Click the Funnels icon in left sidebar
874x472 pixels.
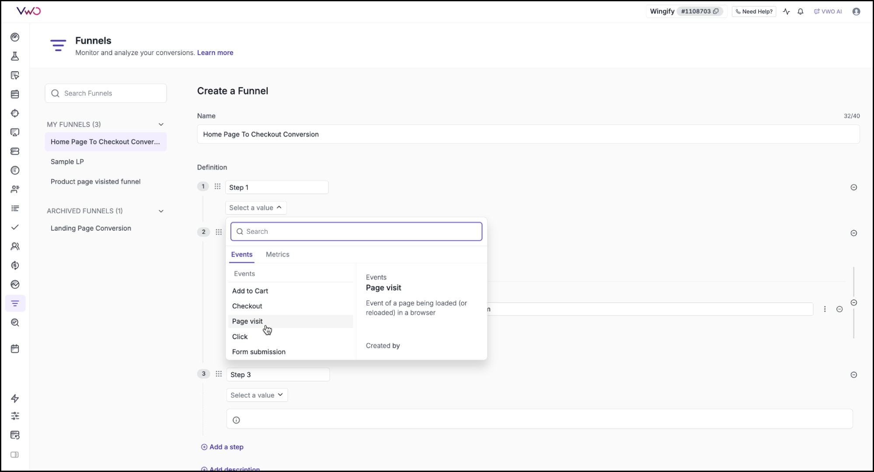pos(15,303)
